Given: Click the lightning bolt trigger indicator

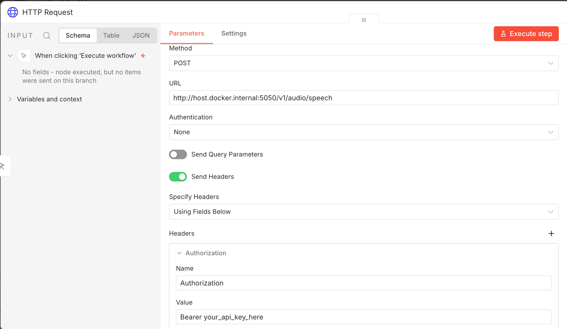Looking at the screenshot, I should [143, 56].
